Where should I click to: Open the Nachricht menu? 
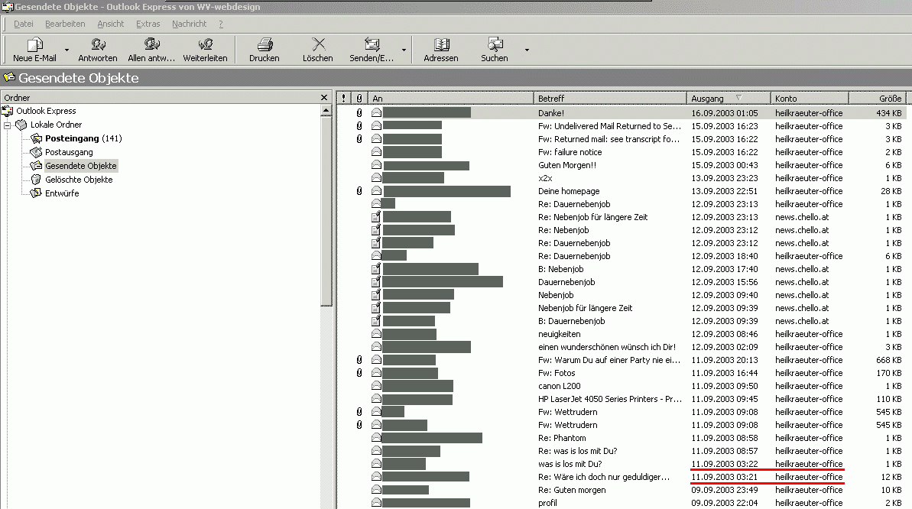tap(189, 24)
